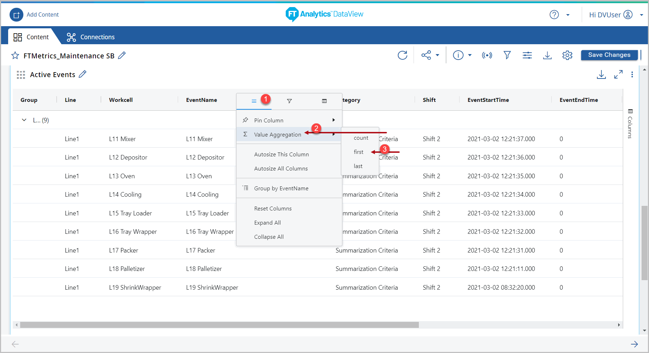Image resolution: width=649 pixels, height=353 pixels.
Task: Click the storyboard download icon
Action: (547, 55)
